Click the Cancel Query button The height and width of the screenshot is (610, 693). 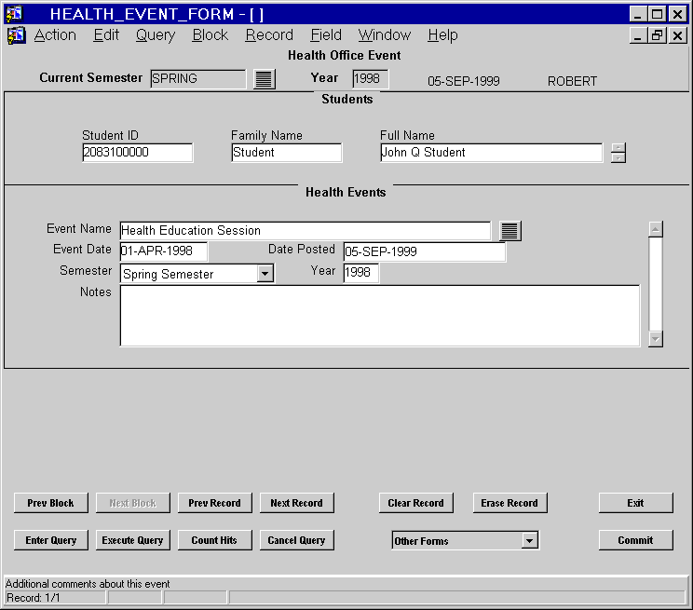pyautogui.click(x=296, y=540)
